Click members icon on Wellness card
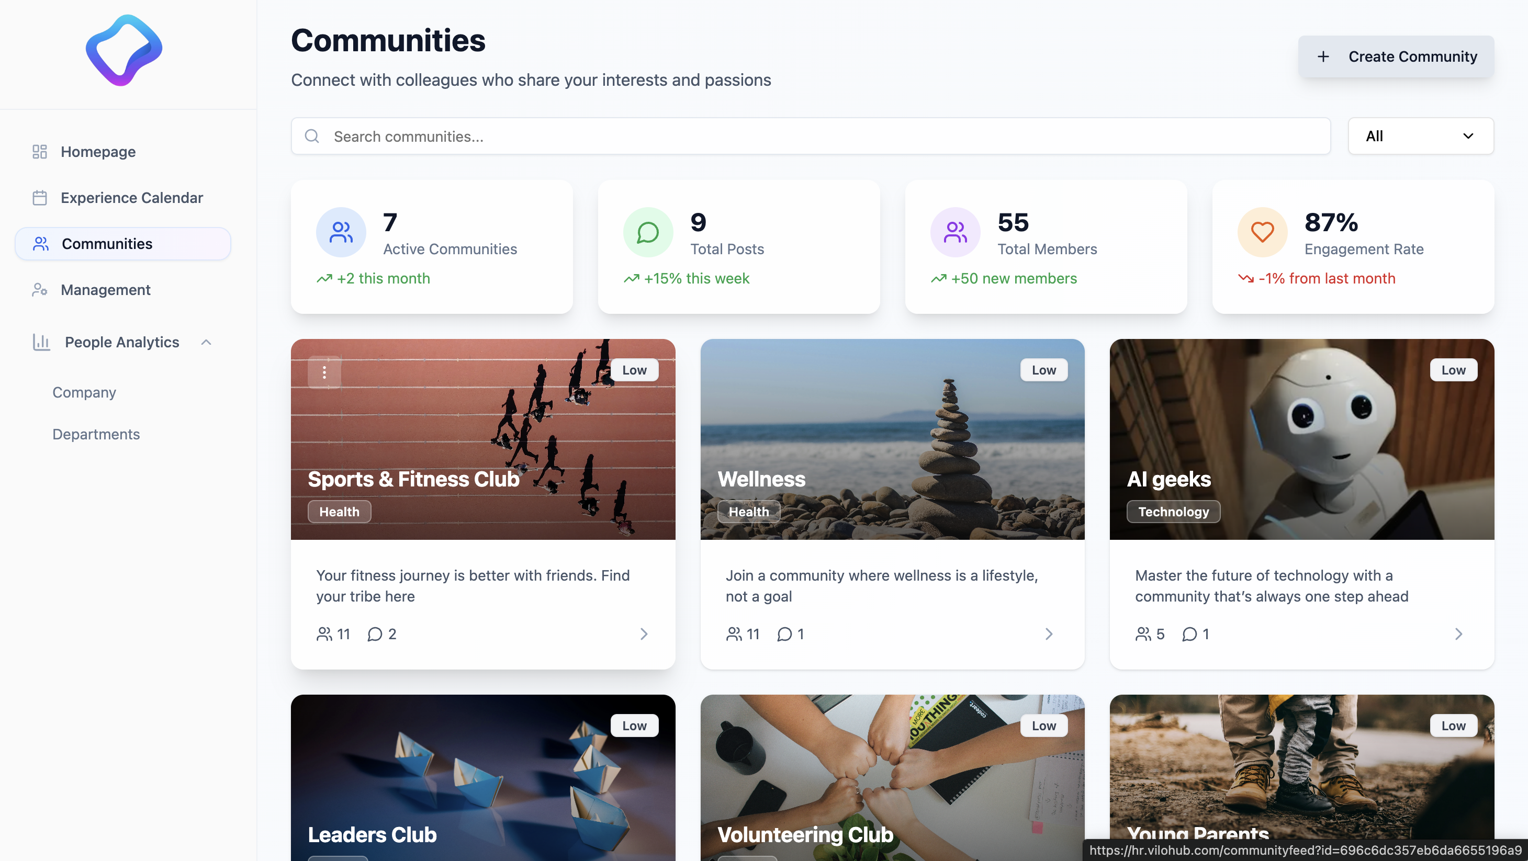 point(734,634)
